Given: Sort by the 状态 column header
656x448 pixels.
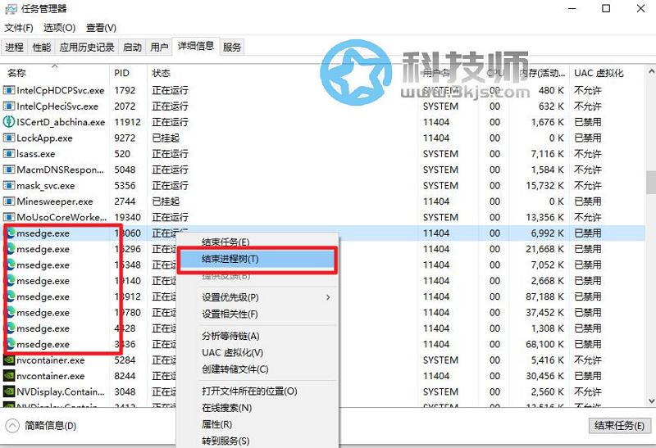Looking at the screenshot, I should click(x=161, y=73).
